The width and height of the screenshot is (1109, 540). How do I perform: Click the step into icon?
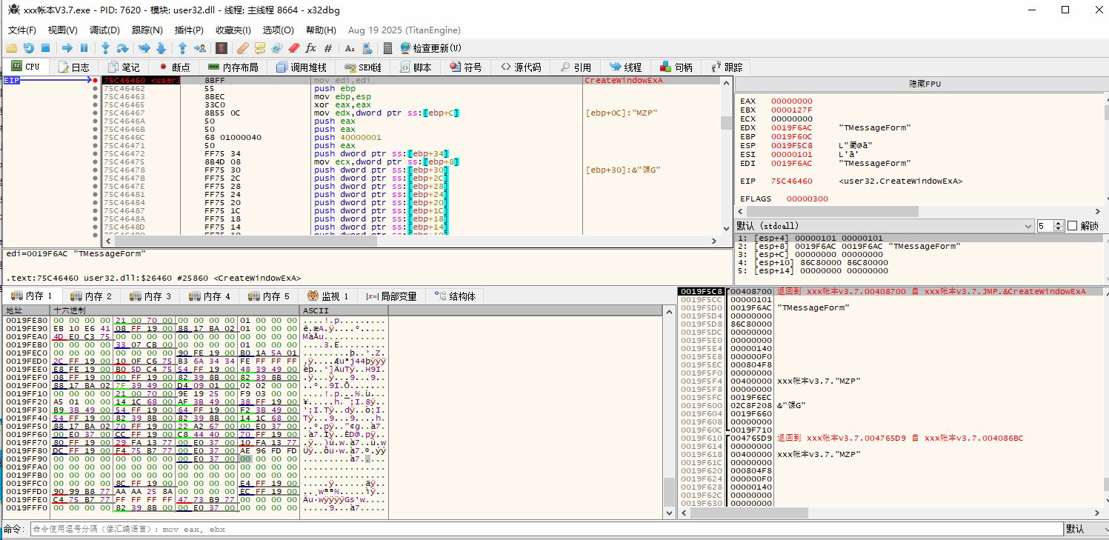coord(105,48)
